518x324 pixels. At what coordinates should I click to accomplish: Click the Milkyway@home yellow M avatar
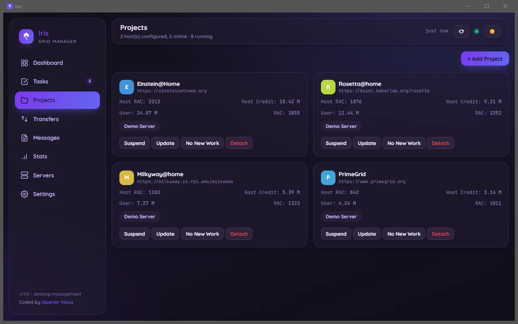coord(127,177)
